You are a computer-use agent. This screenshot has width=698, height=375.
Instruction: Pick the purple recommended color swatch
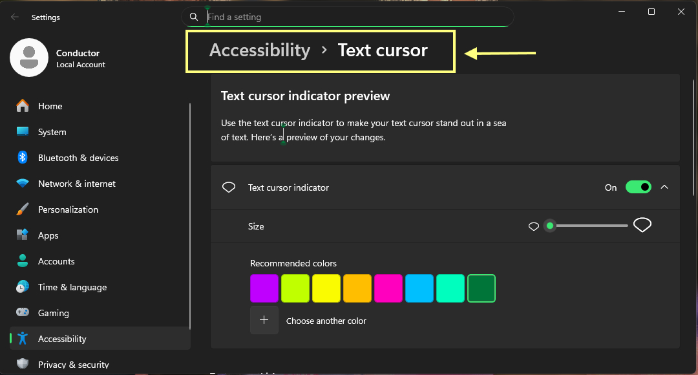[264, 288]
